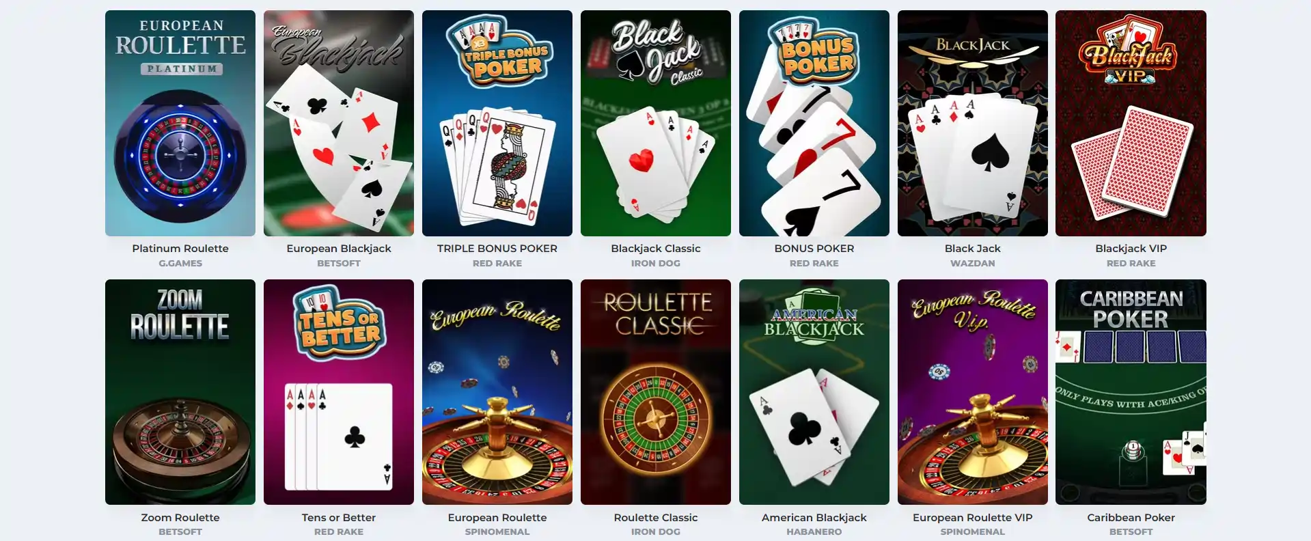Open the Platinum Roulette game thumbnail

point(180,123)
